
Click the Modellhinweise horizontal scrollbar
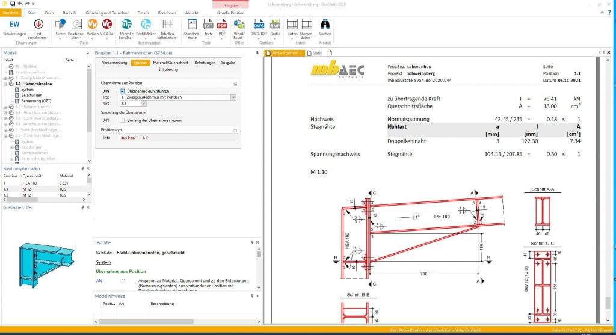[x=146, y=322]
